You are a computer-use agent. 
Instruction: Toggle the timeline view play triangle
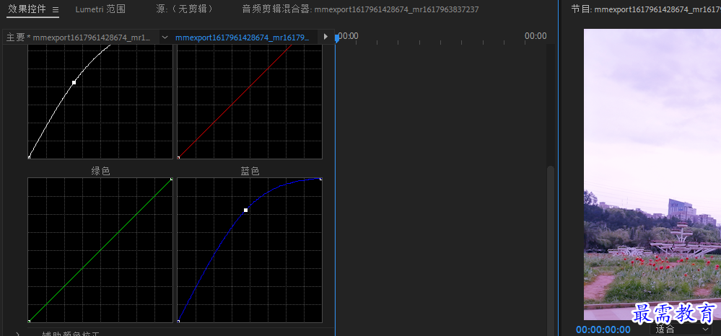[325, 37]
